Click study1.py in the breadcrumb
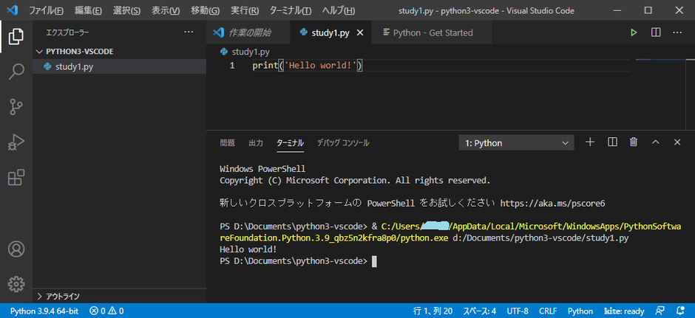This screenshot has height=318, width=695. click(251, 52)
